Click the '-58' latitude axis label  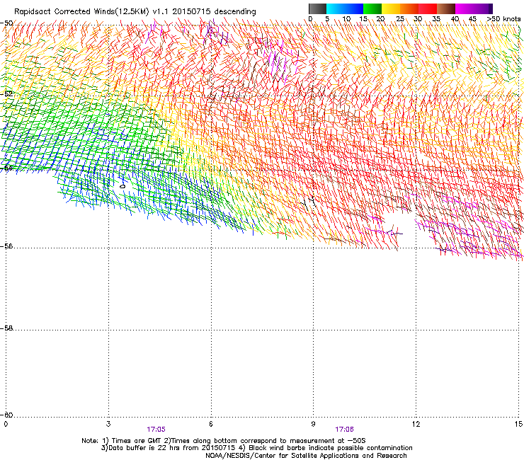(x=6, y=328)
